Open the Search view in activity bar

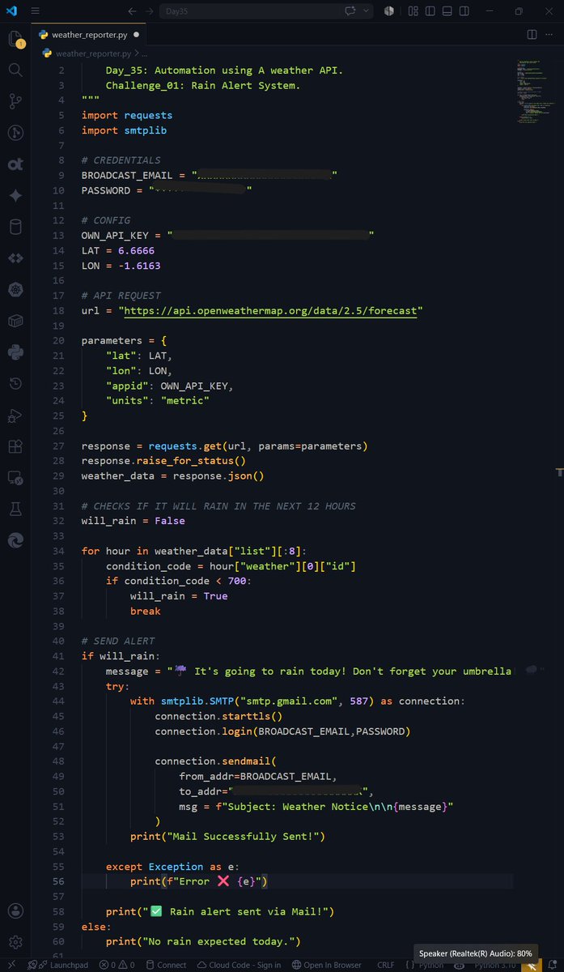click(x=15, y=70)
